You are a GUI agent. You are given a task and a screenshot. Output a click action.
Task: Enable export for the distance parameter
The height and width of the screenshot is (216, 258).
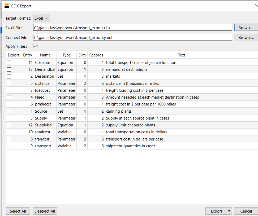tap(9, 83)
